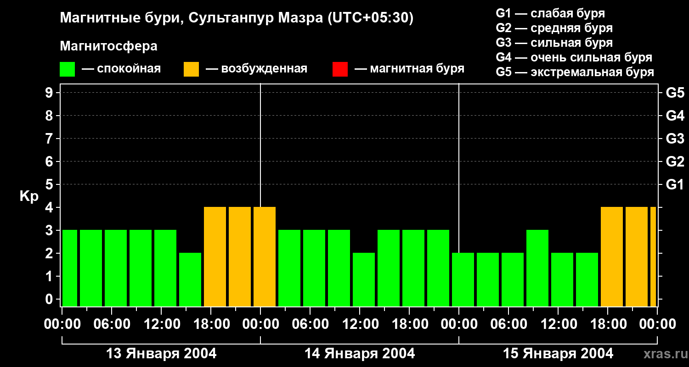This screenshot has width=689, height=367.
Task: Click the 'Kp' axis title
Action: pyautogui.click(x=29, y=196)
